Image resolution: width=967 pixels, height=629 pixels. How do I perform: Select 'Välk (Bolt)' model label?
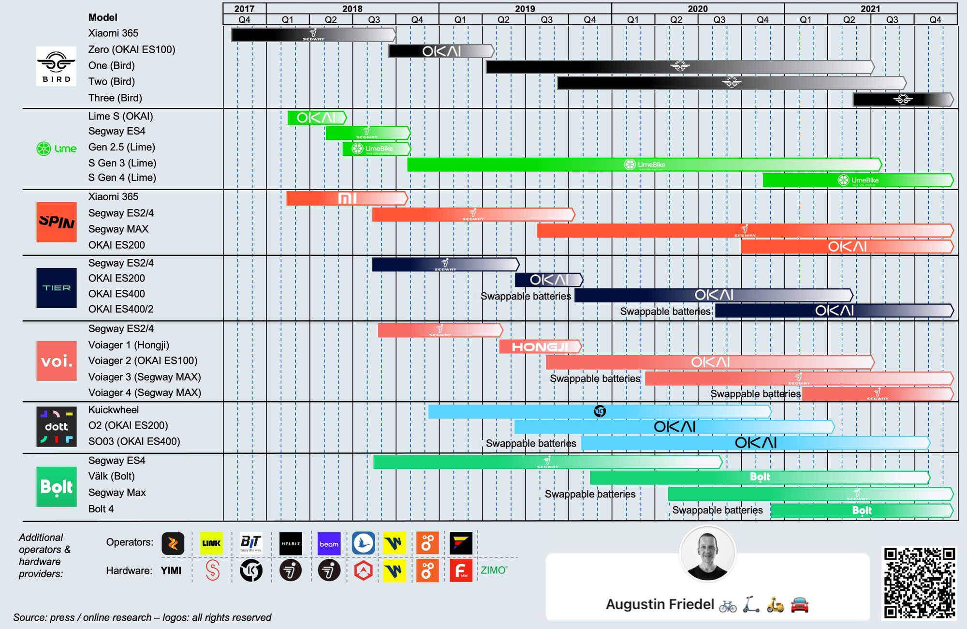(112, 476)
